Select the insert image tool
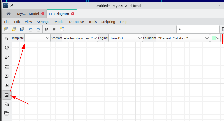 pyautogui.click(x=7, y=85)
